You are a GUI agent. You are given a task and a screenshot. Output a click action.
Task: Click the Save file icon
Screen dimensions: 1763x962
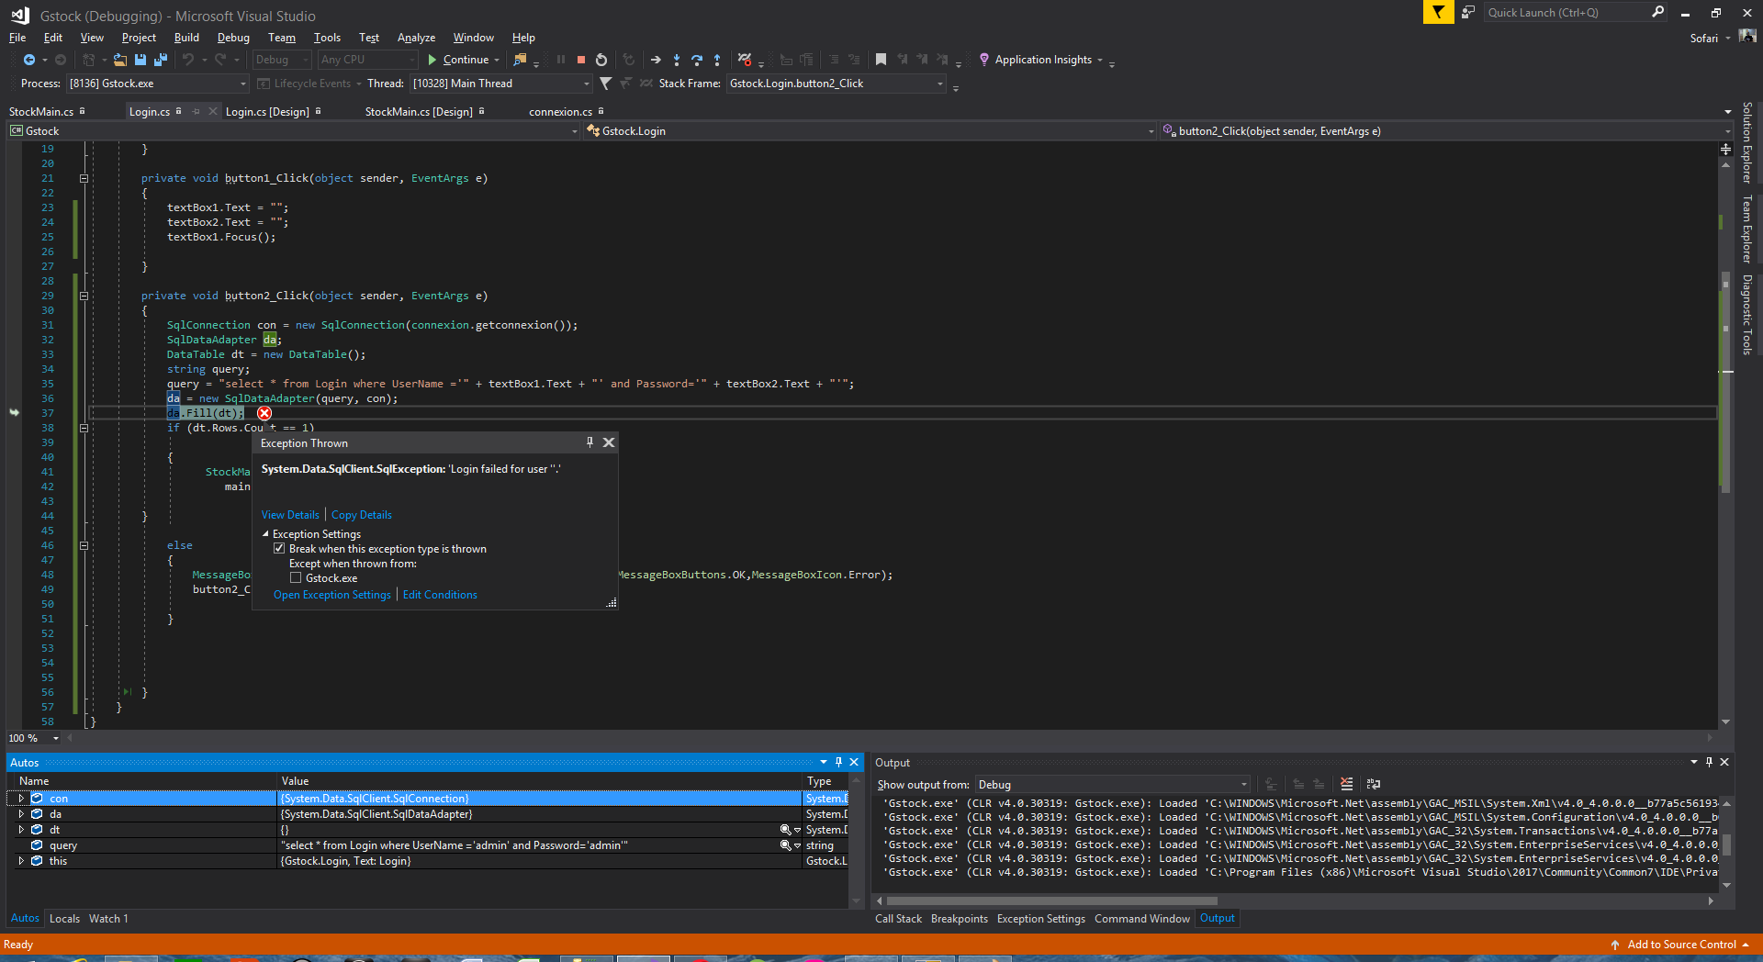(x=140, y=60)
